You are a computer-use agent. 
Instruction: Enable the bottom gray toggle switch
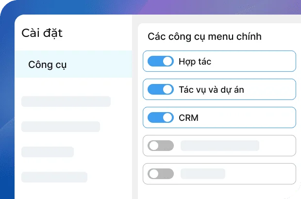(161, 174)
